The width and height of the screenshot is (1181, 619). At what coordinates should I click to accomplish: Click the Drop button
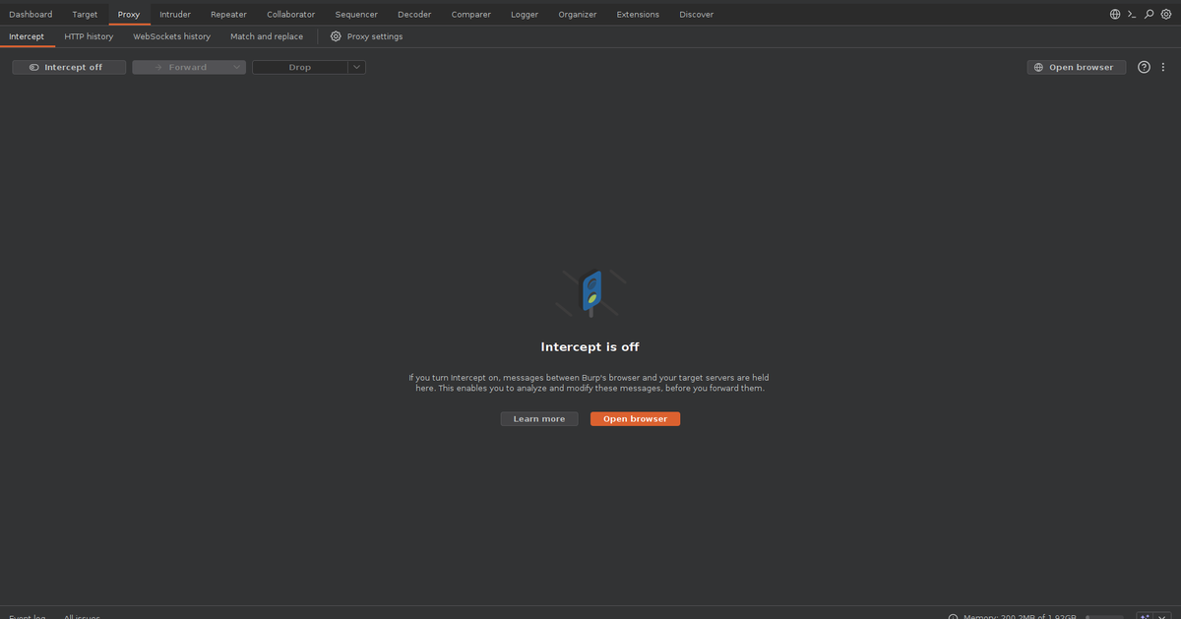[300, 67]
